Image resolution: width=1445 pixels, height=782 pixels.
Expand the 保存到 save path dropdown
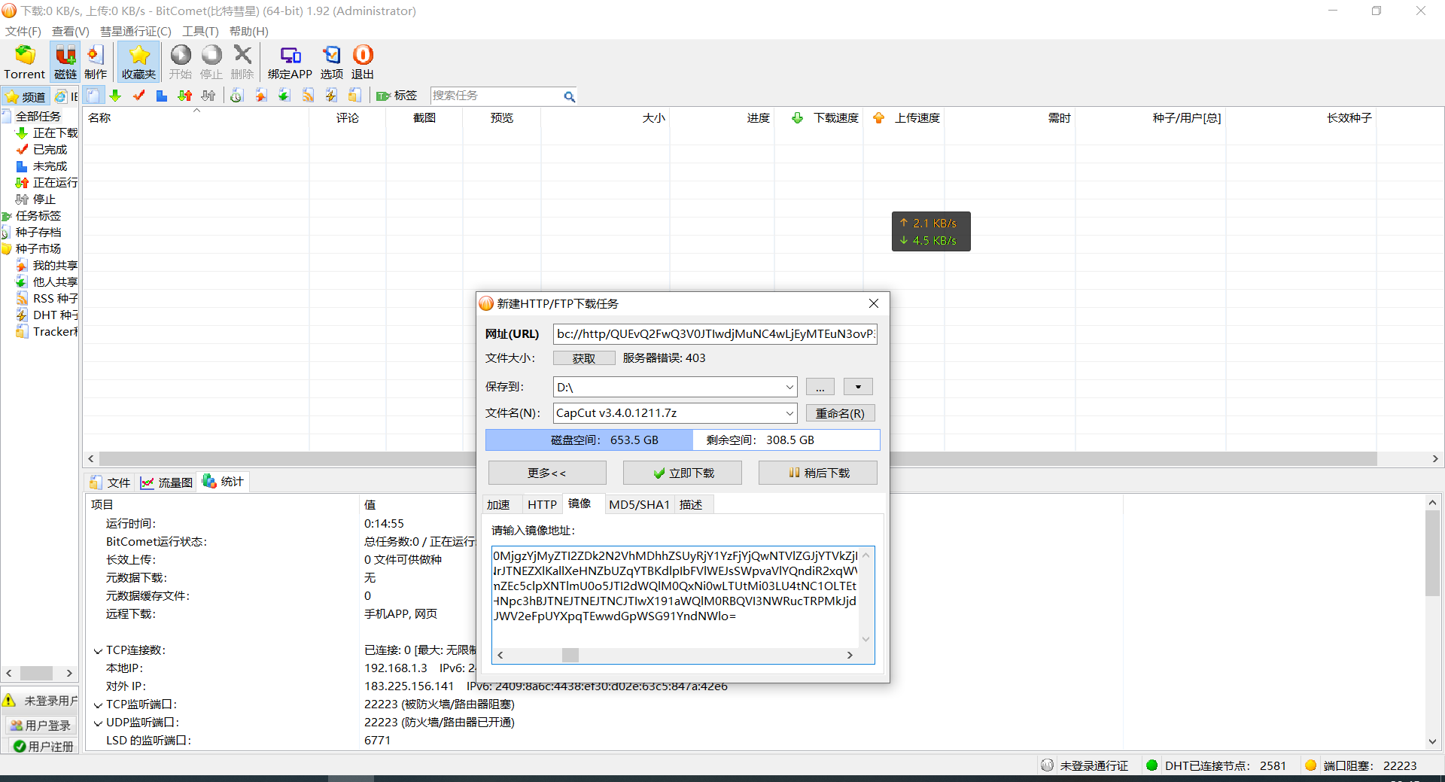789,387
